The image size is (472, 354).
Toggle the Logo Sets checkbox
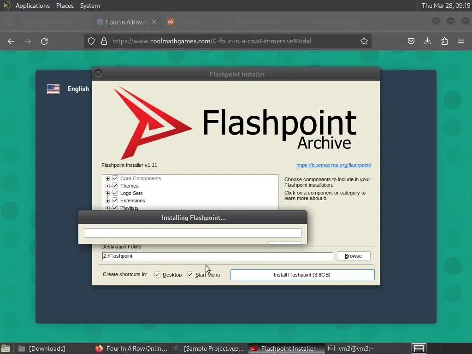(115, 193)
